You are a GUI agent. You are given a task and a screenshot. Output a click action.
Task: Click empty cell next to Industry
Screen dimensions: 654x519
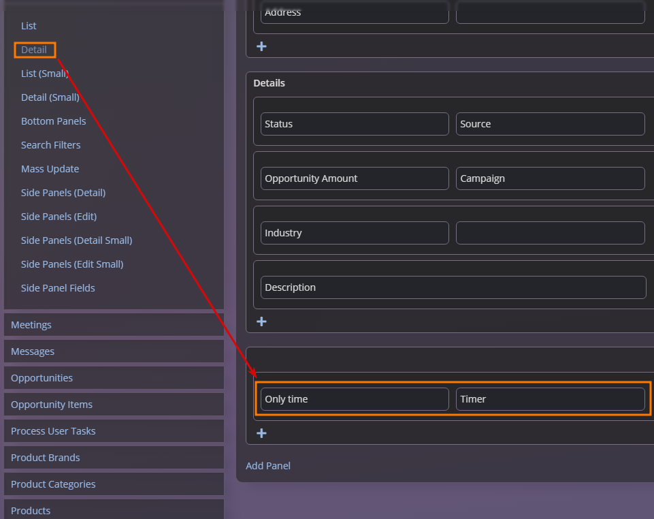[x=550, y=233]
